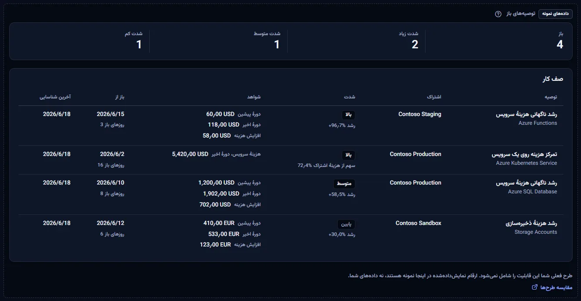The image size is (581, 301).
Task: Select the شدت زیاد summary card
Action: (356, 41)
